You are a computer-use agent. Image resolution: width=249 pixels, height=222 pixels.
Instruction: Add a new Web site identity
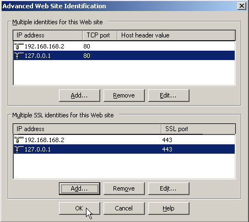point(79,95)
